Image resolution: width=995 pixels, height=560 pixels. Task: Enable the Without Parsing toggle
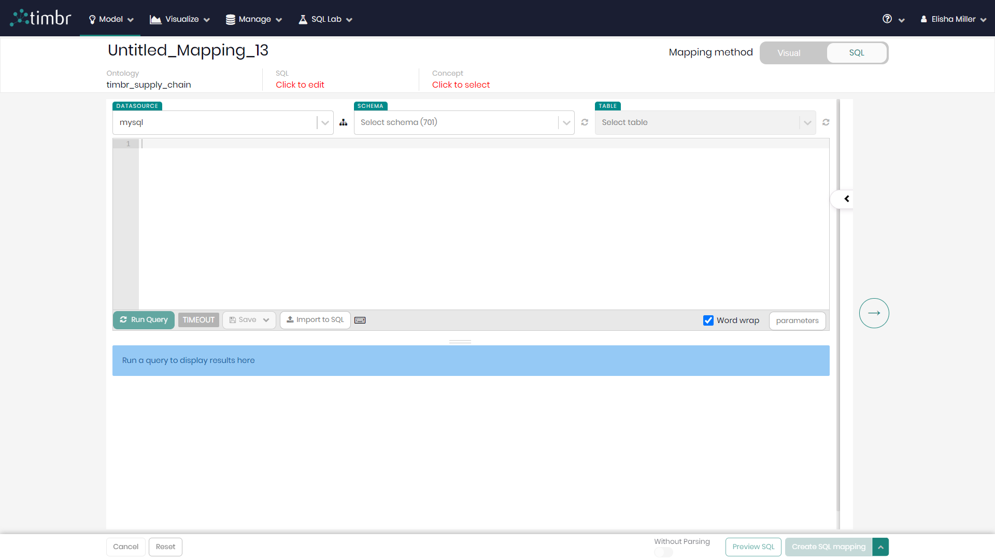pyautogui.click(x=664, y=553)
